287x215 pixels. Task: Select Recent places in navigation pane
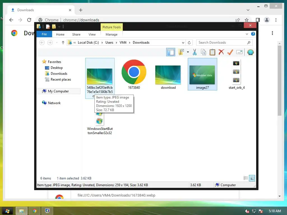click(61, 79)
